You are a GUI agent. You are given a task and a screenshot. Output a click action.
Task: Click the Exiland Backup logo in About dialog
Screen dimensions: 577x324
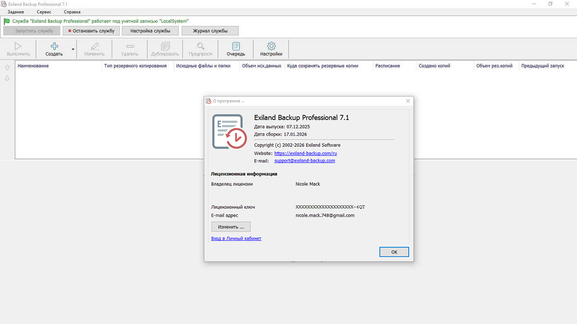[x=229, y=132]
